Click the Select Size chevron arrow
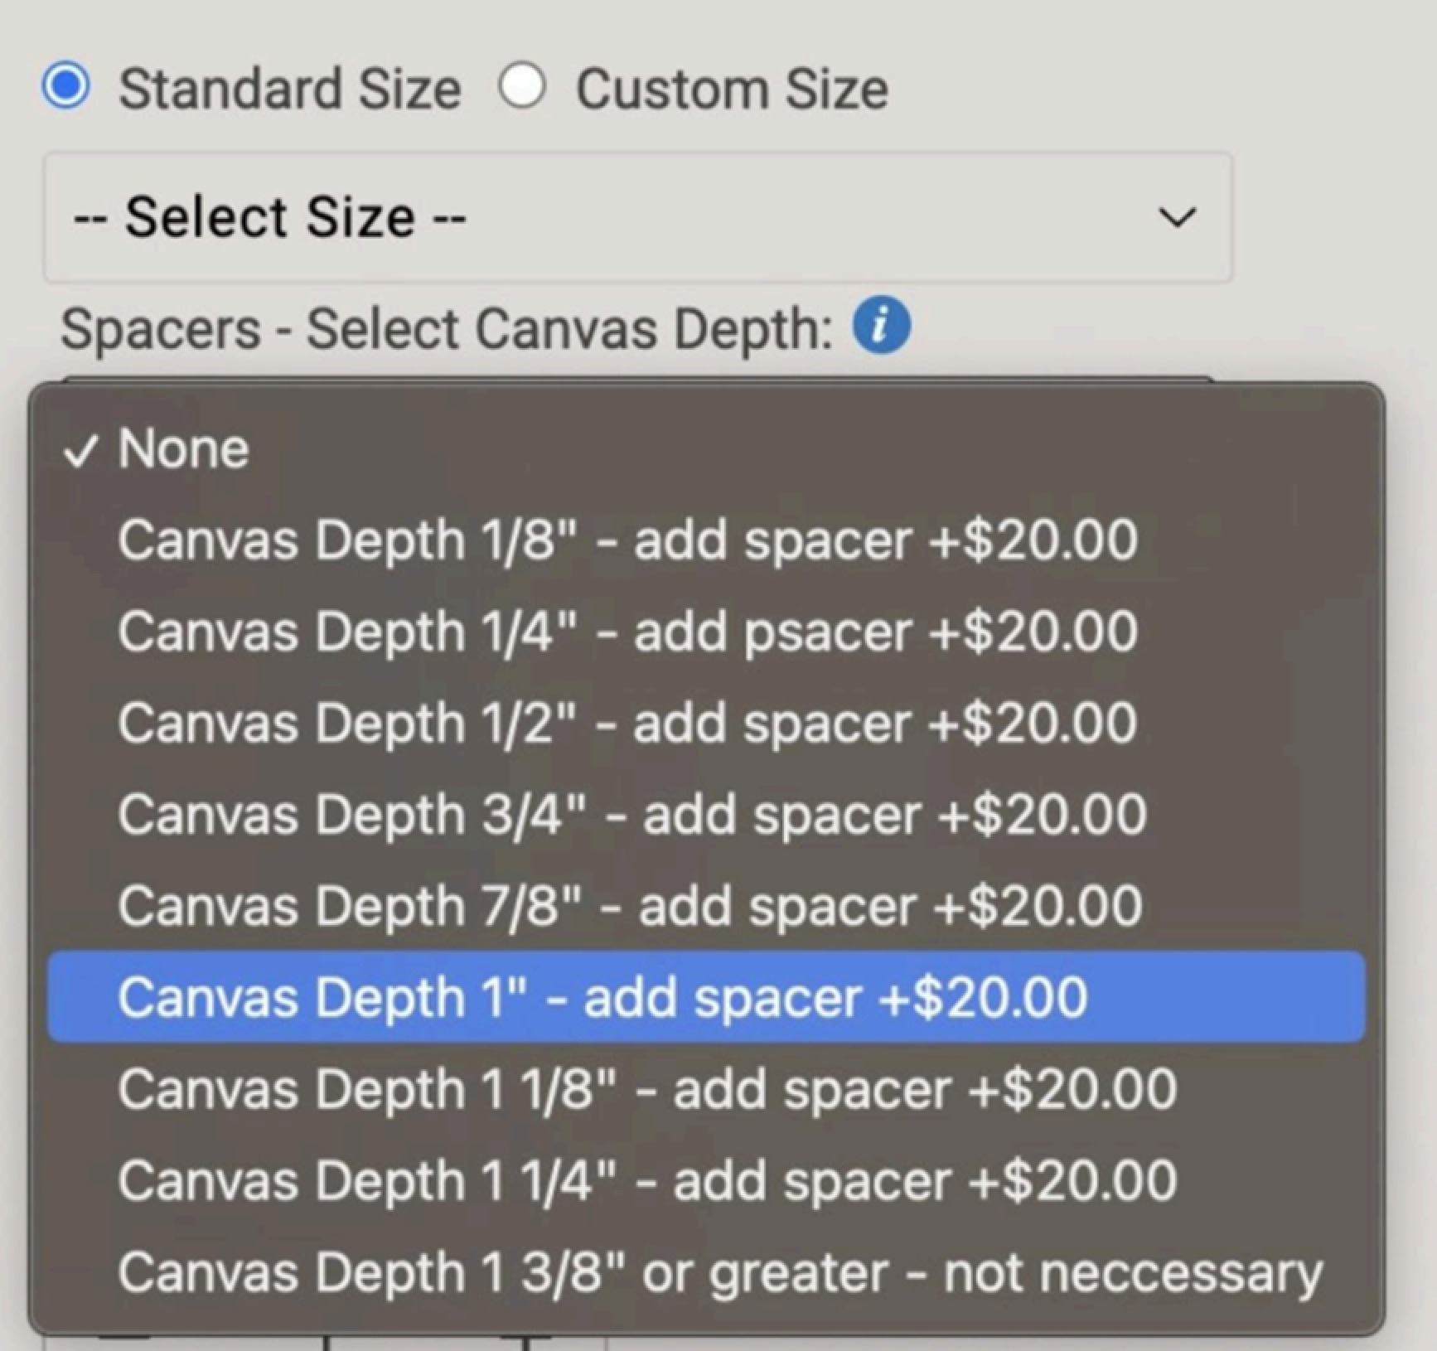Image resolution: width=1437 pixels, height=1351 pixels. tap(1177, 218)
